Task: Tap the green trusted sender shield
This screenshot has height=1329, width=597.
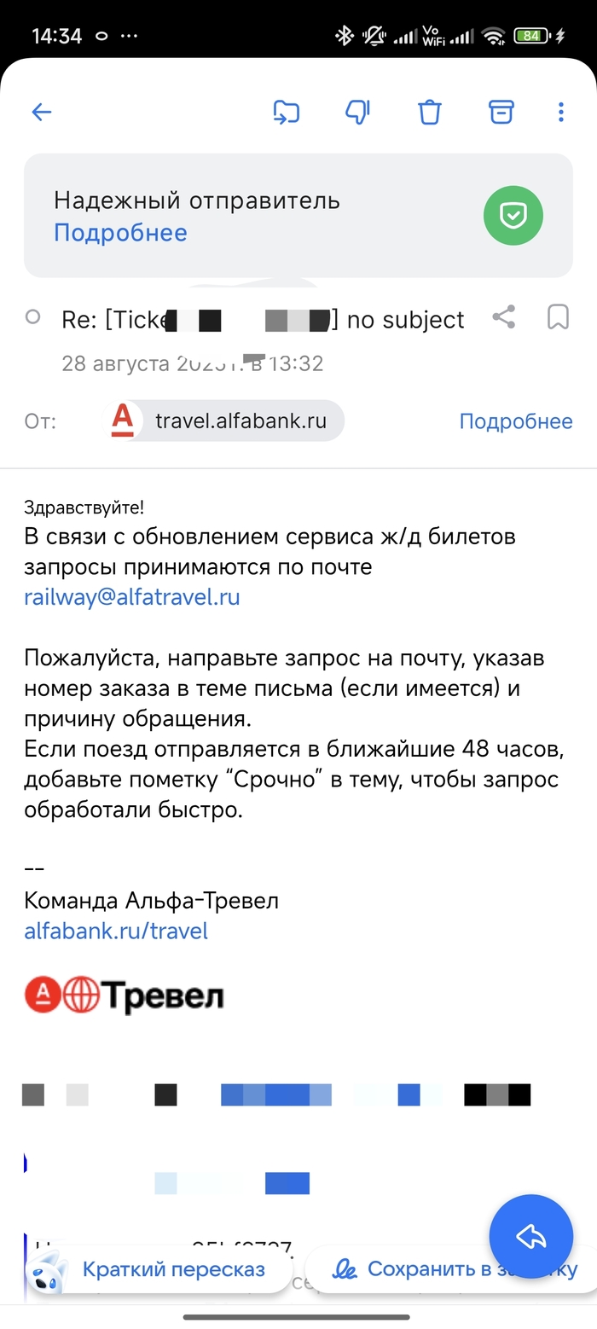Action: coord(513,216)
